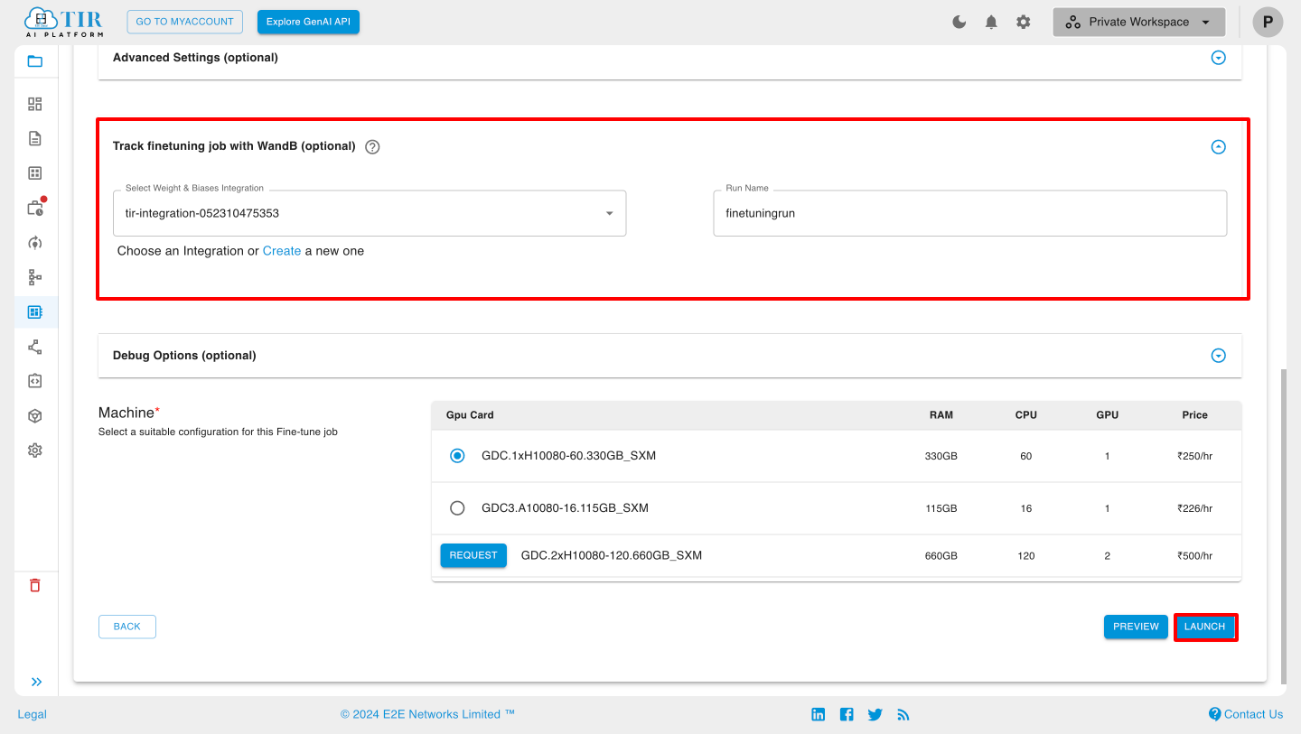Open the cube model icon in sidebar

click(35, 415)
